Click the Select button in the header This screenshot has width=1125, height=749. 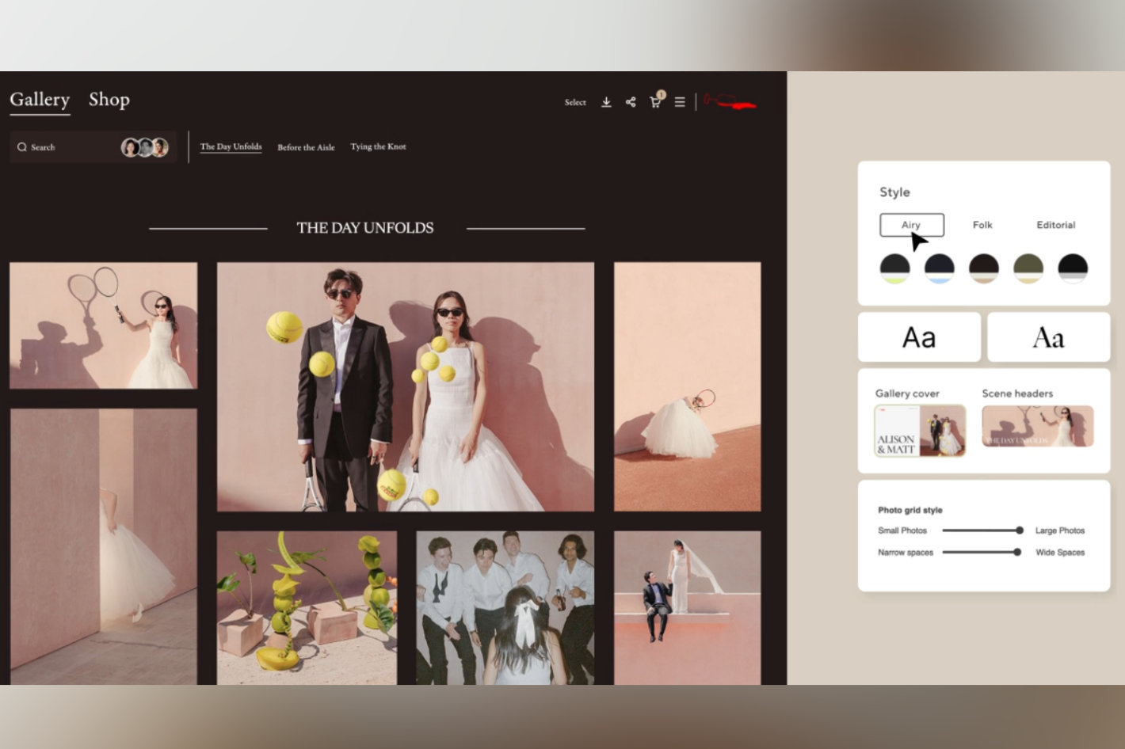(x=575, y=102)
